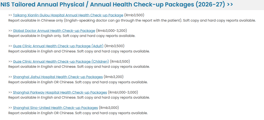
Task: Click the double chevron after heading (2026-27)
Action: pos(230,5)
